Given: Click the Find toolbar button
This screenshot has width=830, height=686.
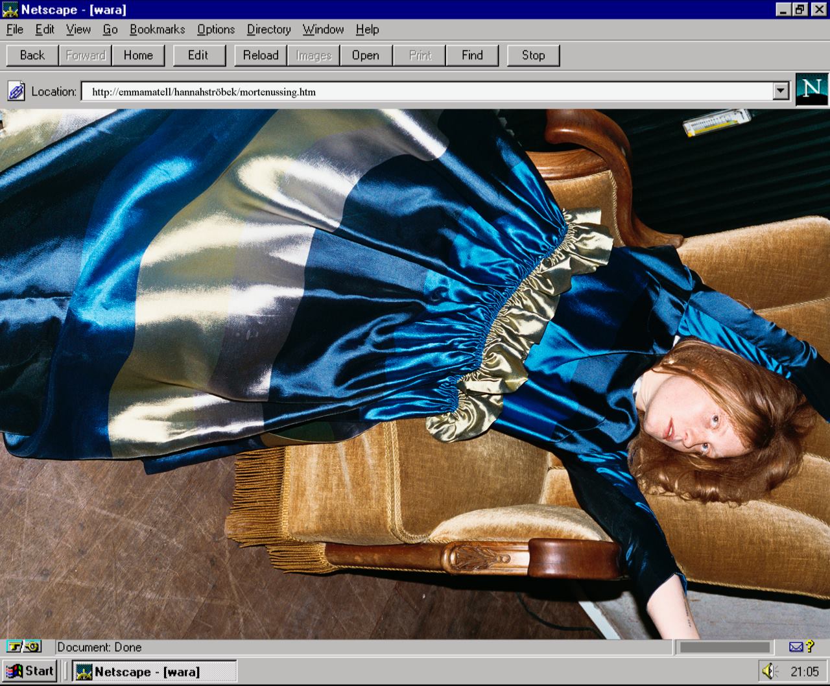Looking at the screenshot, I should click(x=472, y=55).
